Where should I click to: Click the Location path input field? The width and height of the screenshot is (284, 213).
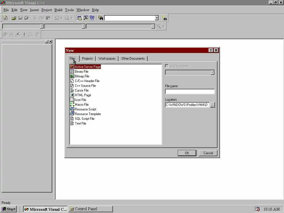187,105
